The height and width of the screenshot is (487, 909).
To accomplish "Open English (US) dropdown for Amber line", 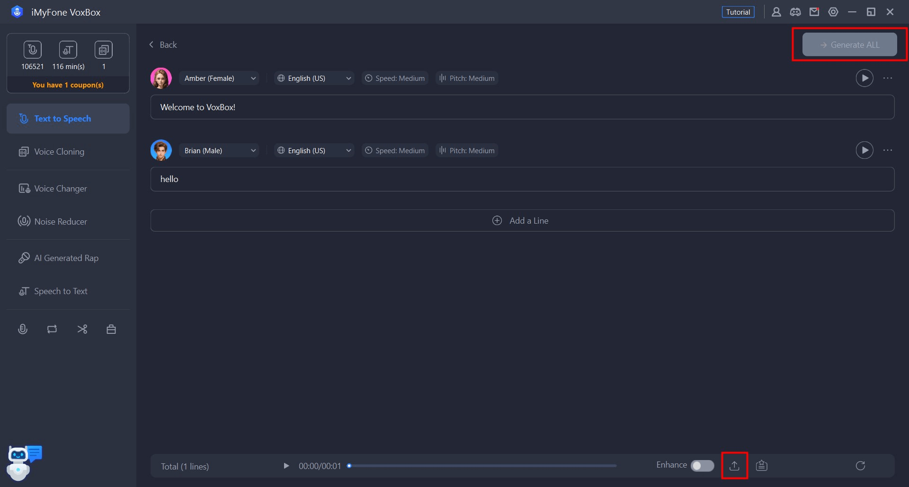I will pos(314,78).
